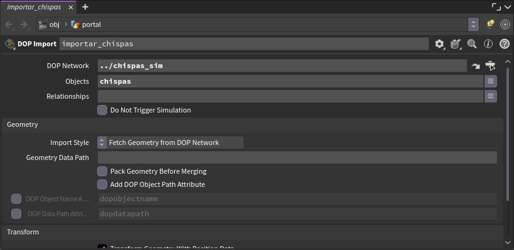Viewport: 514px width, 250px height.
Task: Click the target link-pane circle icon
Action: 505,24
